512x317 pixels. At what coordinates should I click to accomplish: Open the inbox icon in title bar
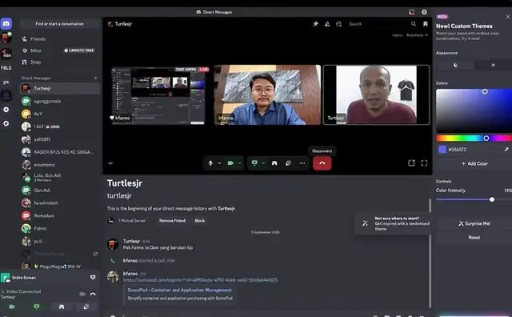[411, 12]
